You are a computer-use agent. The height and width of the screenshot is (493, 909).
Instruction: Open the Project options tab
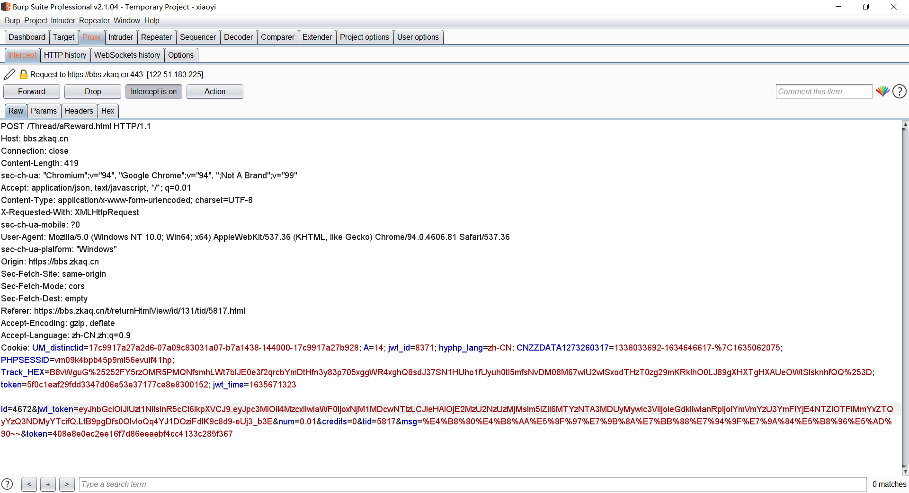pos(365,37)
